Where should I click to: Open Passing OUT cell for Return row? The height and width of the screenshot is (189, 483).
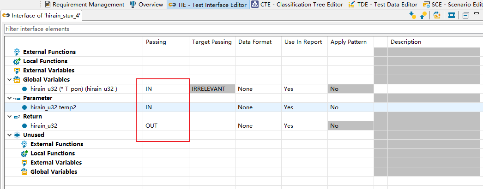[x=166, y=126]
